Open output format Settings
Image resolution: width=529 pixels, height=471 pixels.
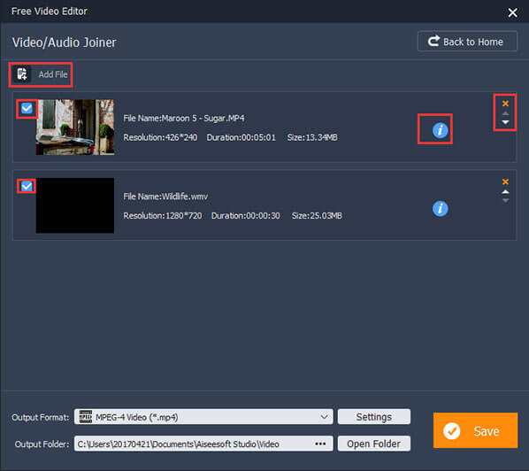374,417
